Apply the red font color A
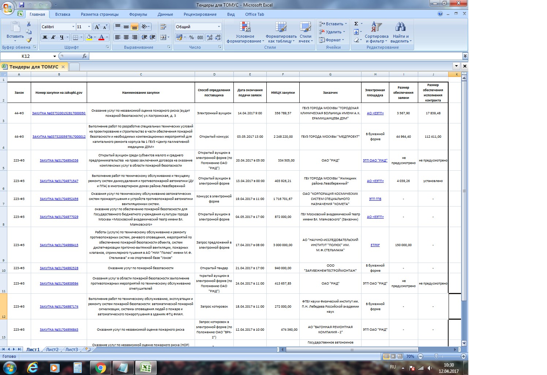 click(101, 37)
